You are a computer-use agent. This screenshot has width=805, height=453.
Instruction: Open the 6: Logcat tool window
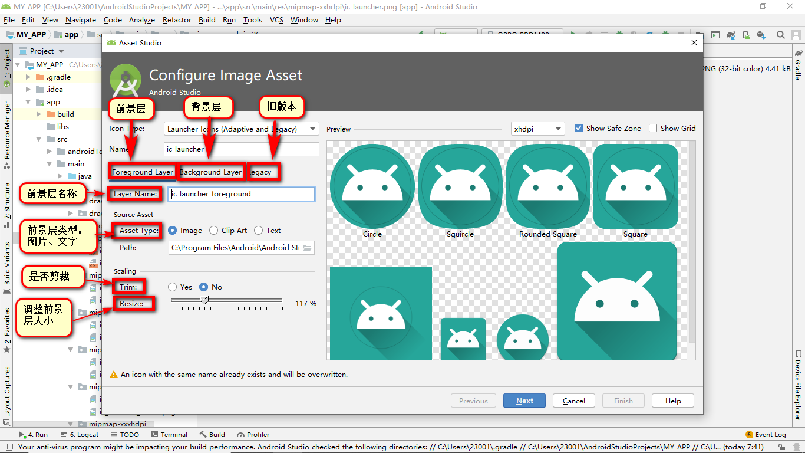tap(80, 435)
